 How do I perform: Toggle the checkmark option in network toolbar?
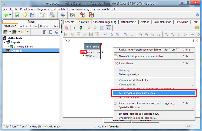coord(108,28)
